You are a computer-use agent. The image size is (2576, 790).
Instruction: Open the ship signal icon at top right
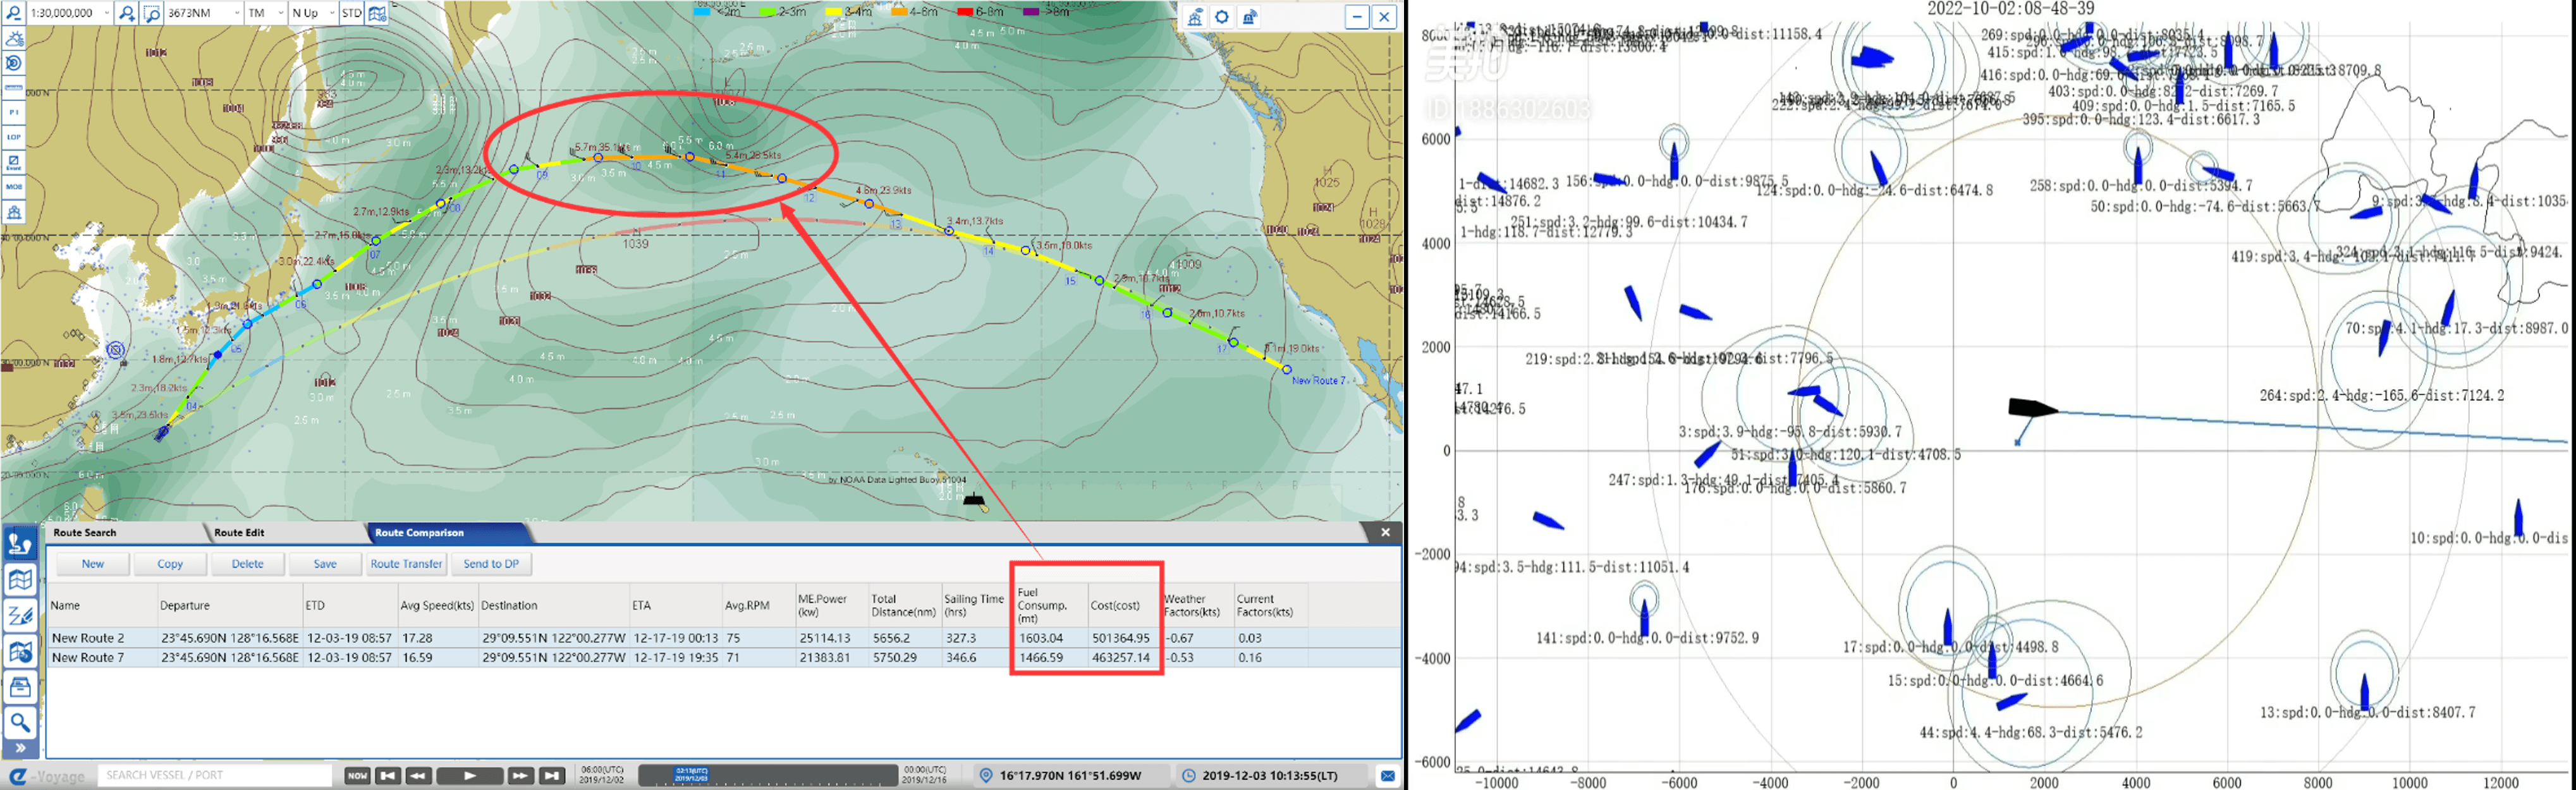(x=1250, y=17)
